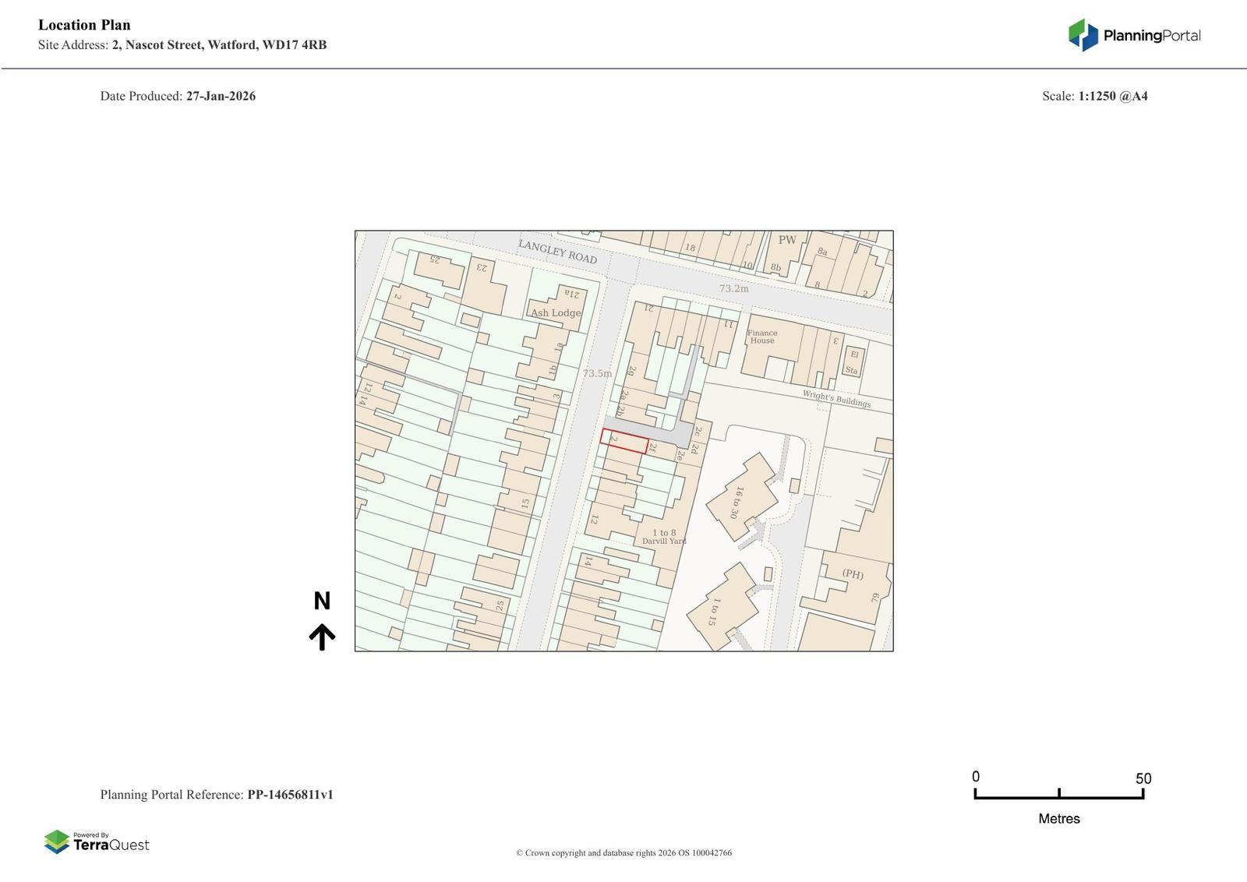Select the reference 'PP-14656811v1'

(290, 795)
